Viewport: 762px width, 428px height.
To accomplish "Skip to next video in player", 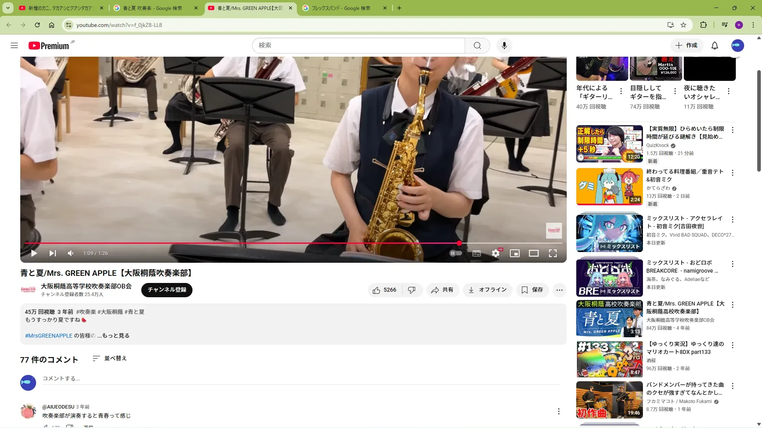I will pos(52,253).
